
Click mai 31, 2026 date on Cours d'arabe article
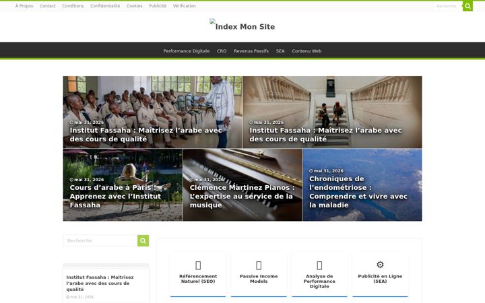click(x=87, y=180)
